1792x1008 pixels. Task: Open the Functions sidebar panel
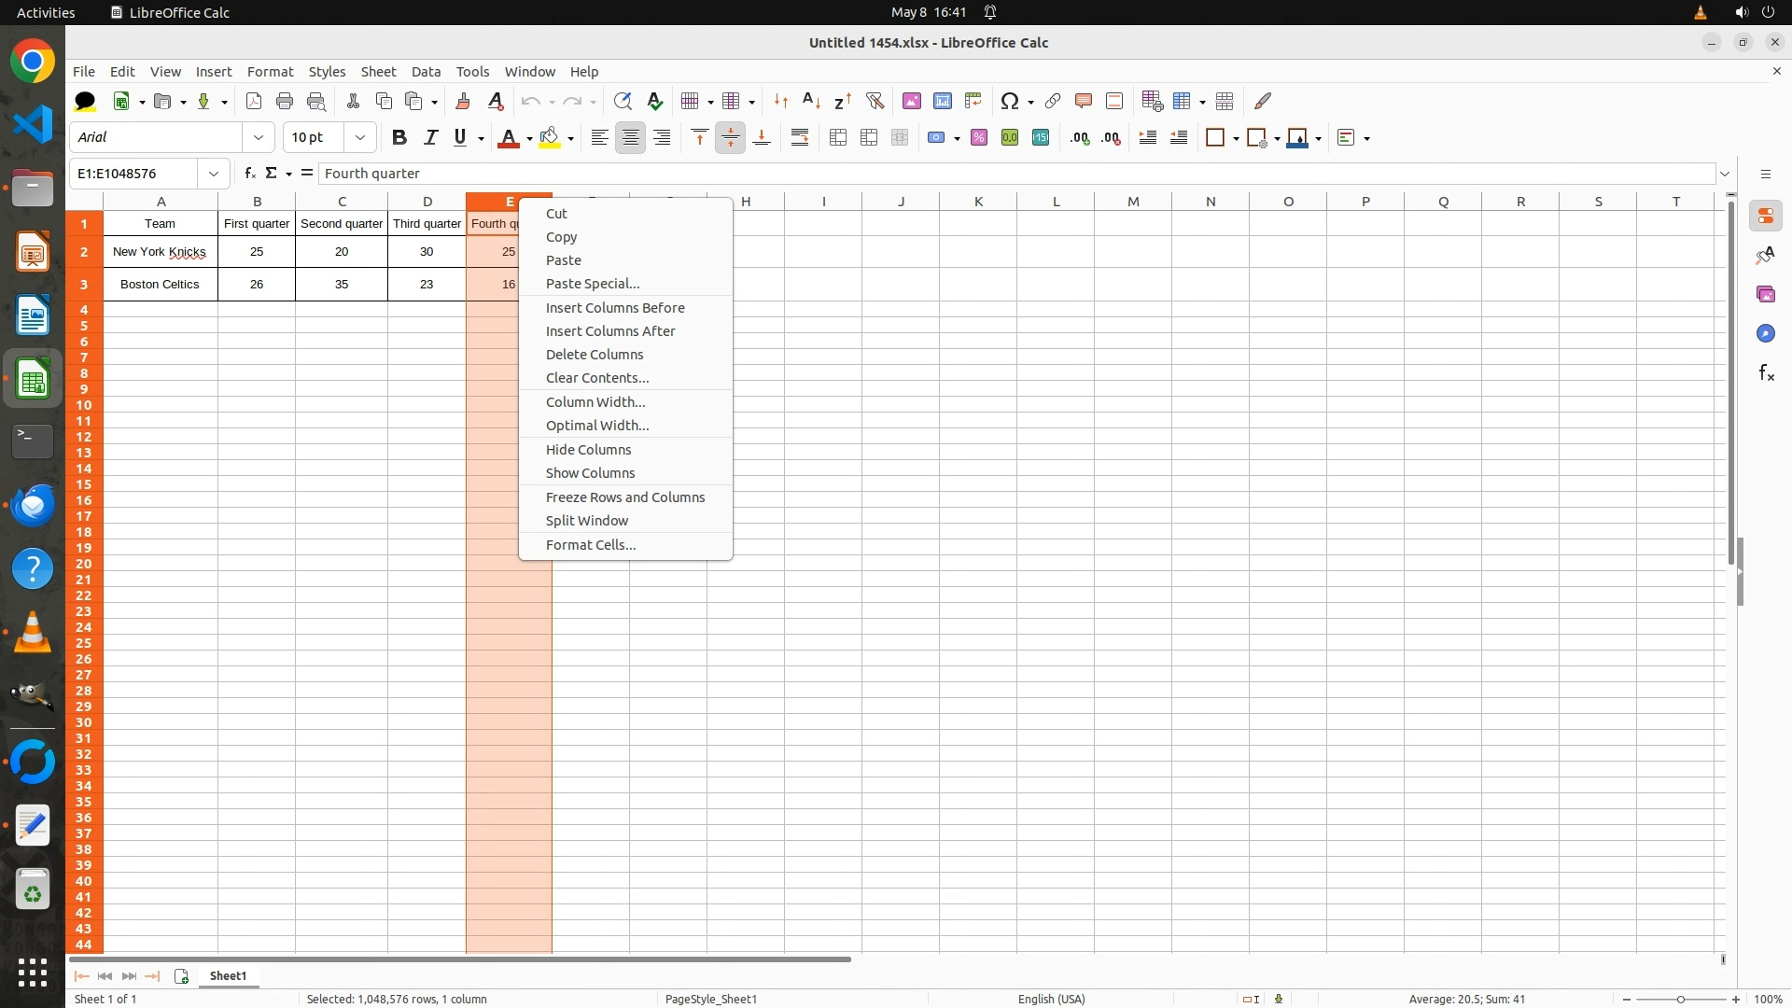coord(1766,373)
